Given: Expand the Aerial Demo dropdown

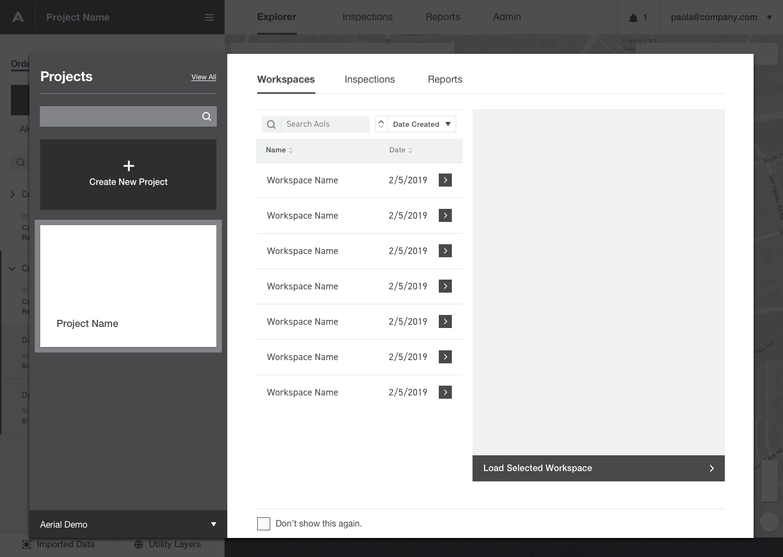Looking at the screenshot, I should click(x=213, y=524).
